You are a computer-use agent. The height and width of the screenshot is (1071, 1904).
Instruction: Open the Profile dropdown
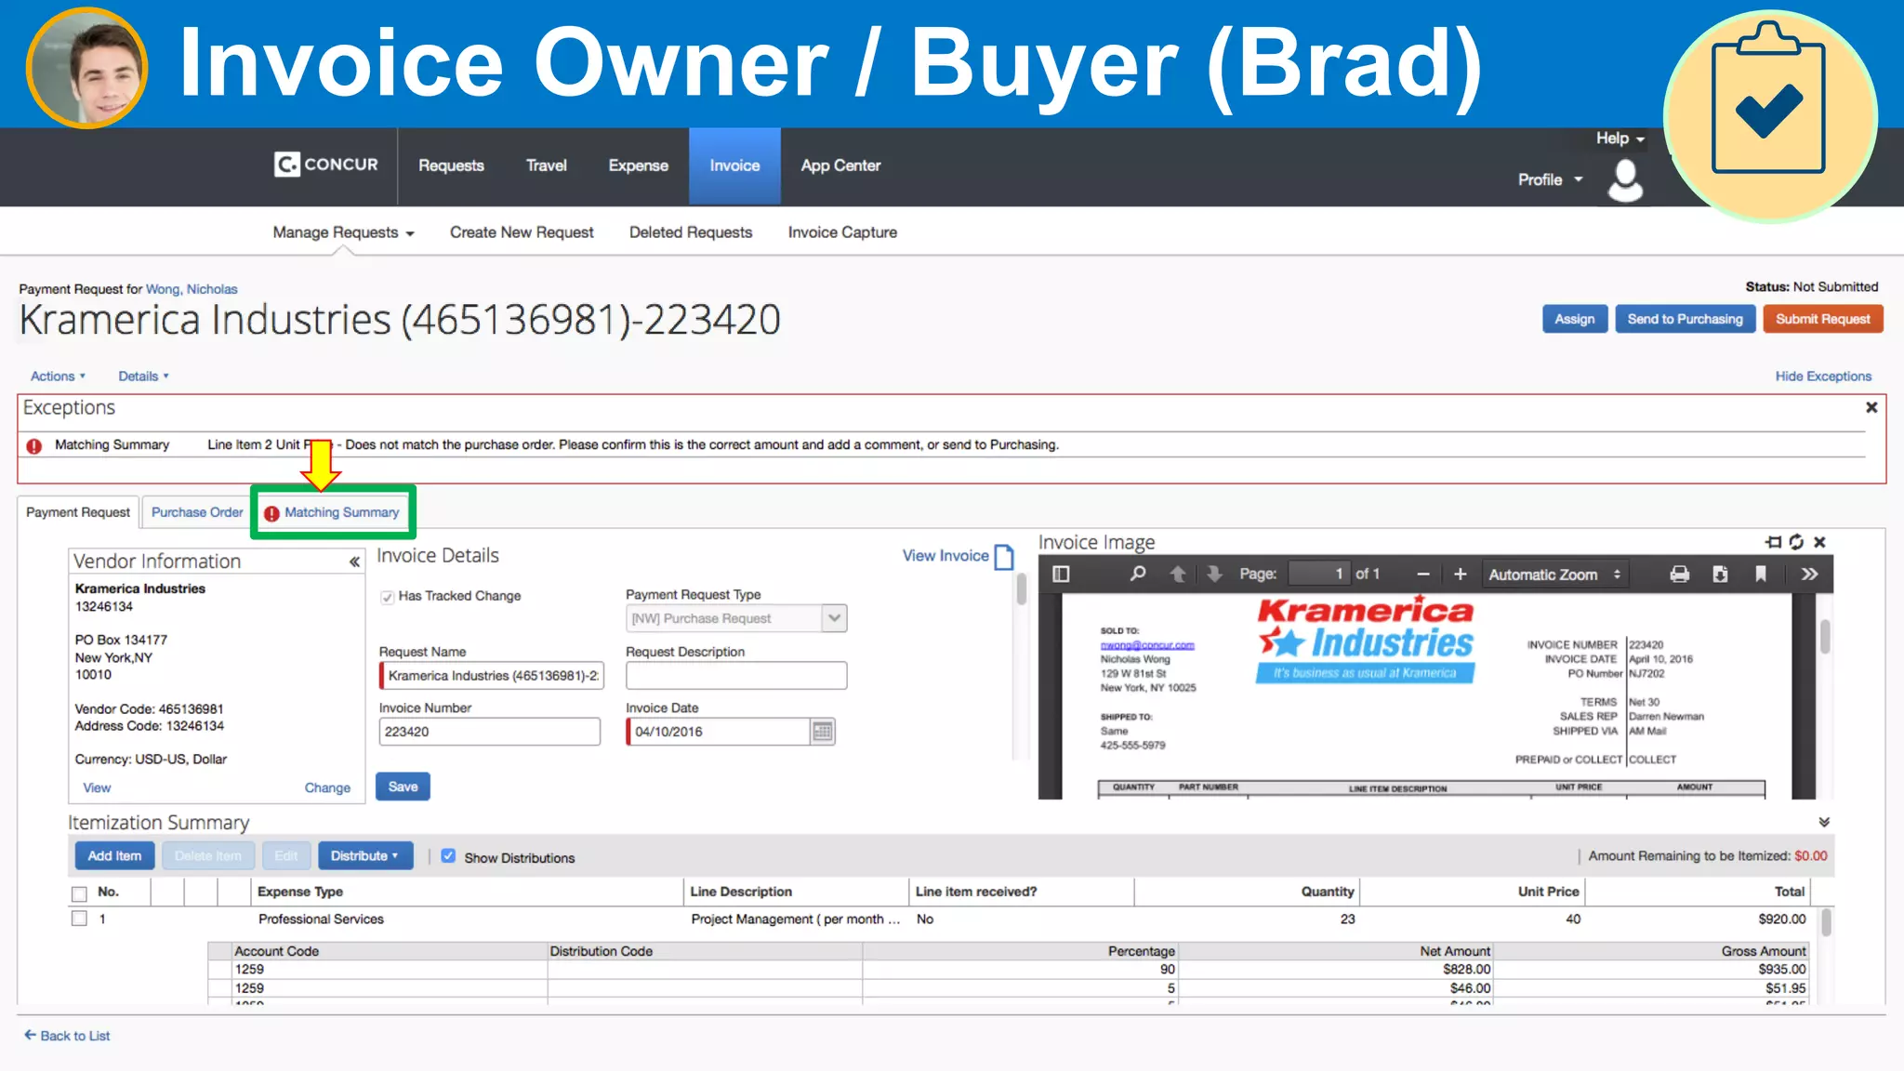[1550, 179]
